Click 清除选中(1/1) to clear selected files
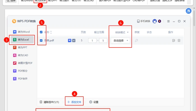This screenshot has width=196, height=111. pos(49,102)
